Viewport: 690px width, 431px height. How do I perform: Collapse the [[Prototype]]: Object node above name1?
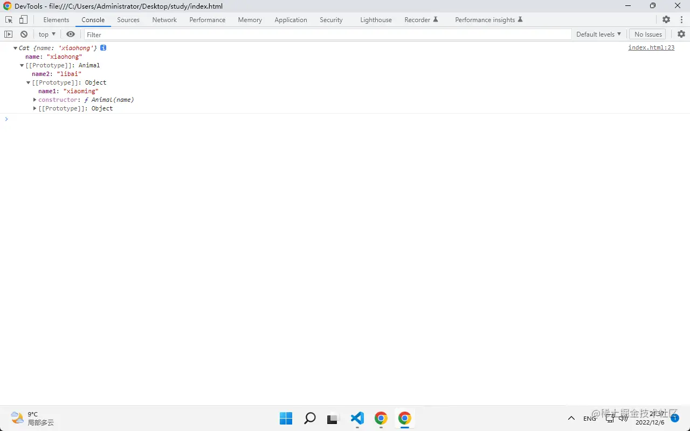[29, 82]
